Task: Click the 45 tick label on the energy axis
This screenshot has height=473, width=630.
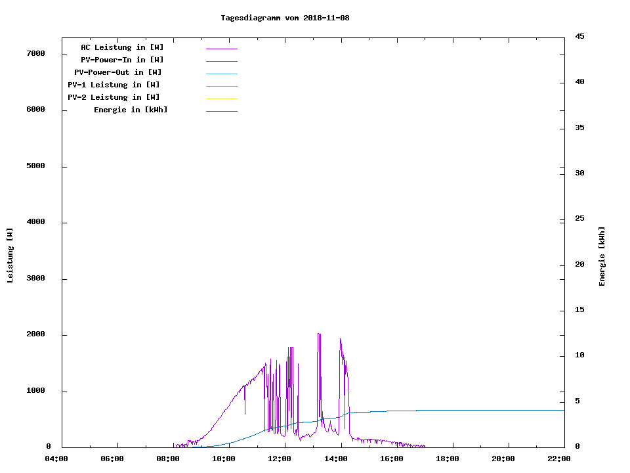Action: (579, 36)
